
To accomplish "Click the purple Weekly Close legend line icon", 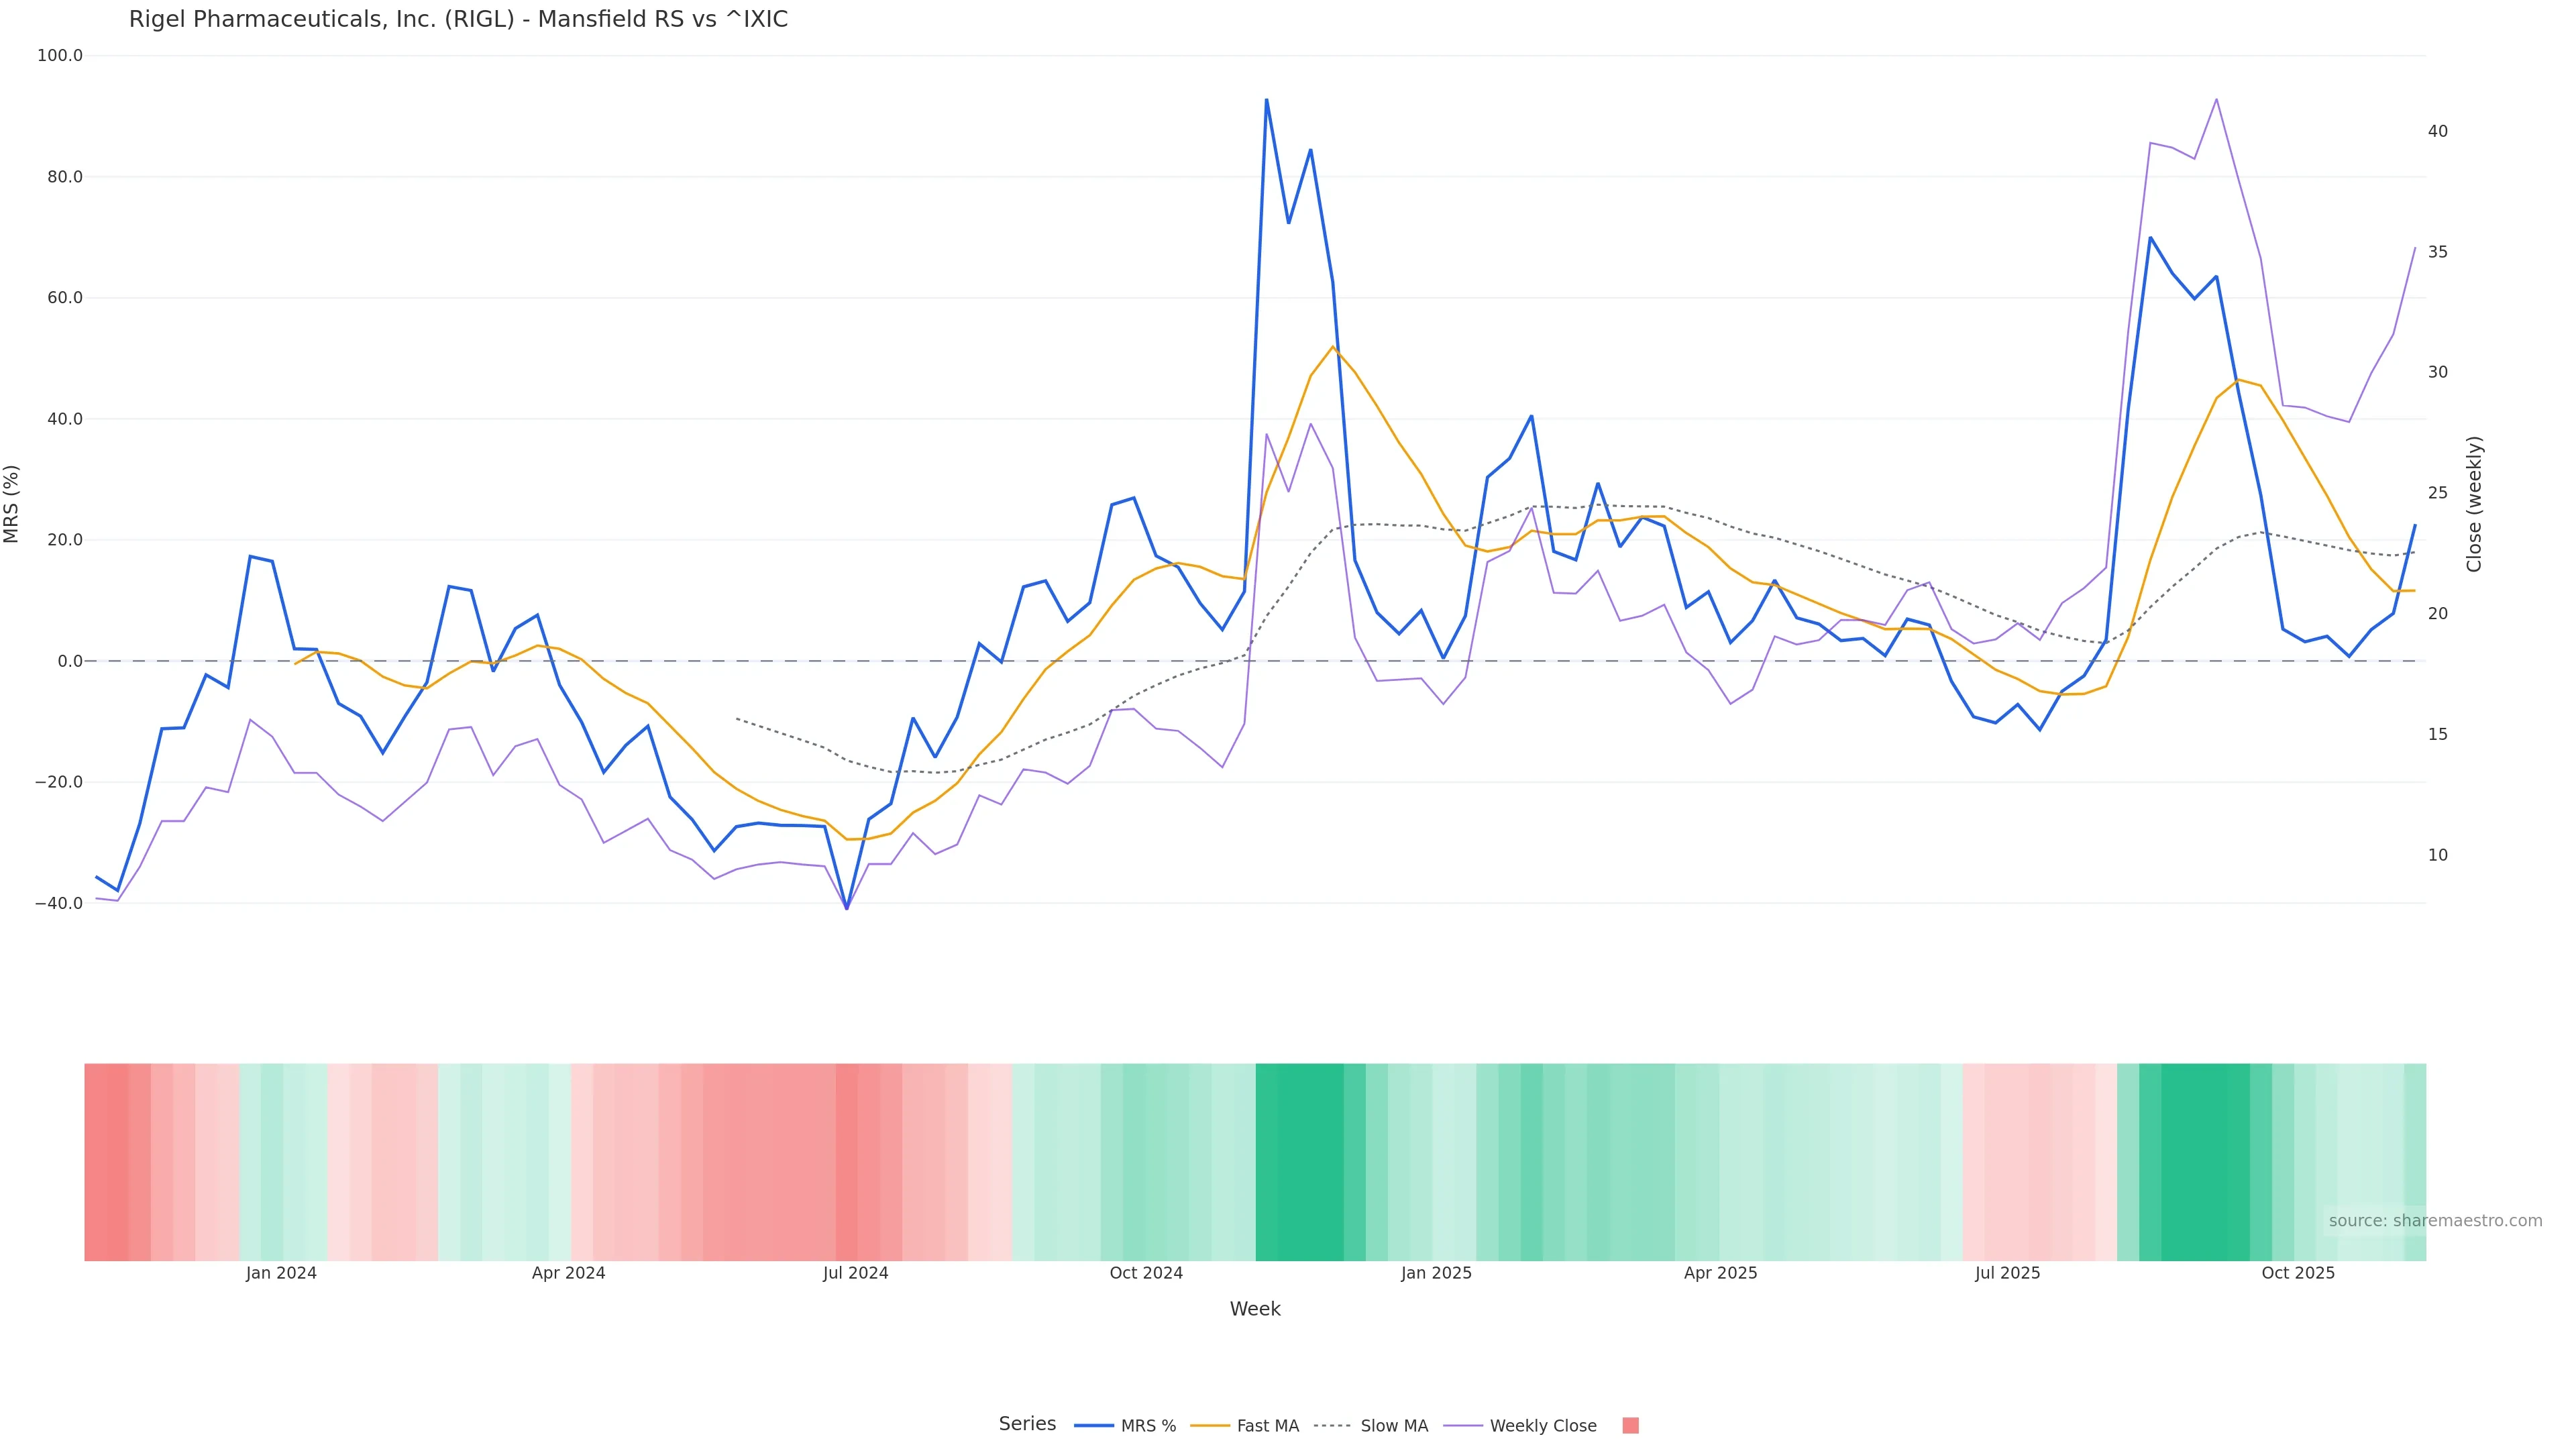I will [1463, 1426].
